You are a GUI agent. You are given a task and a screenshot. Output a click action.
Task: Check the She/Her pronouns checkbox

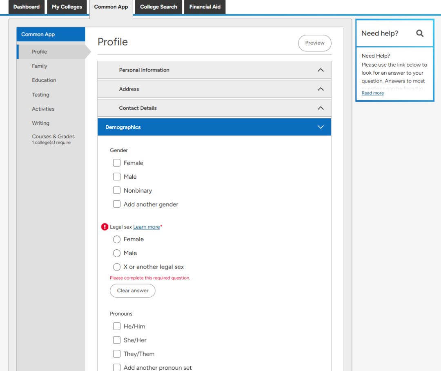[117, 340]
